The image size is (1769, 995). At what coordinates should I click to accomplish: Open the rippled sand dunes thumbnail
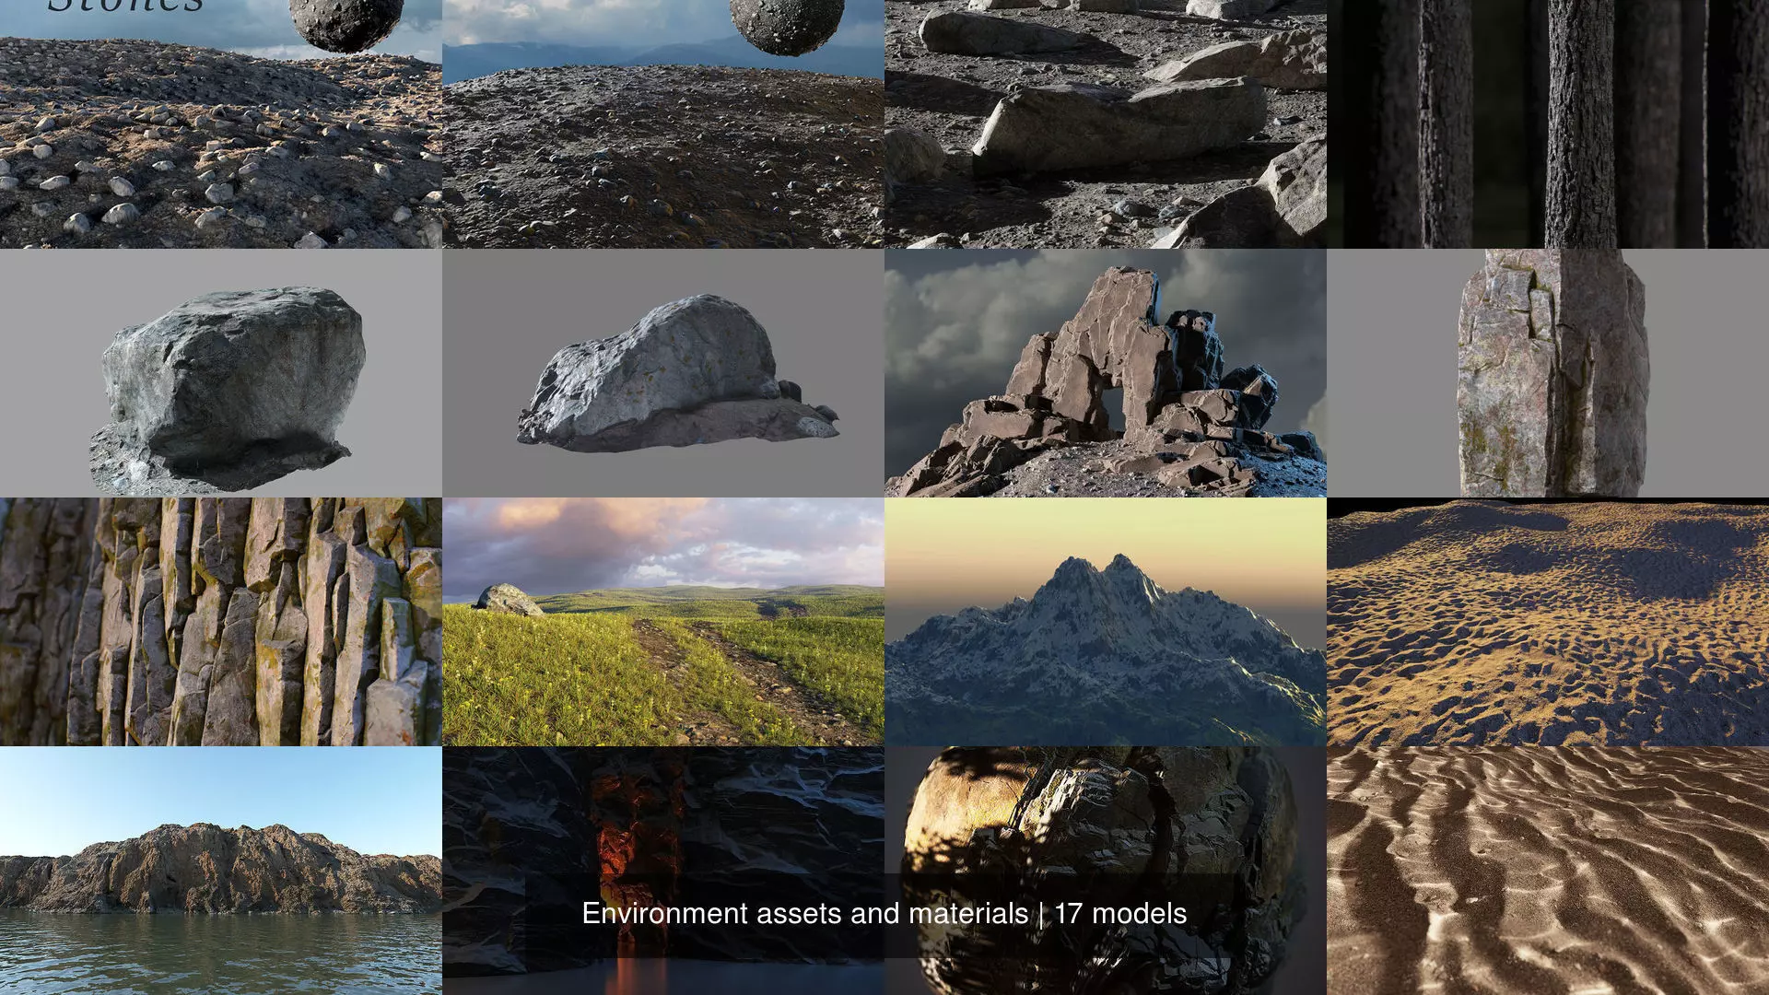click(1547, 871)
